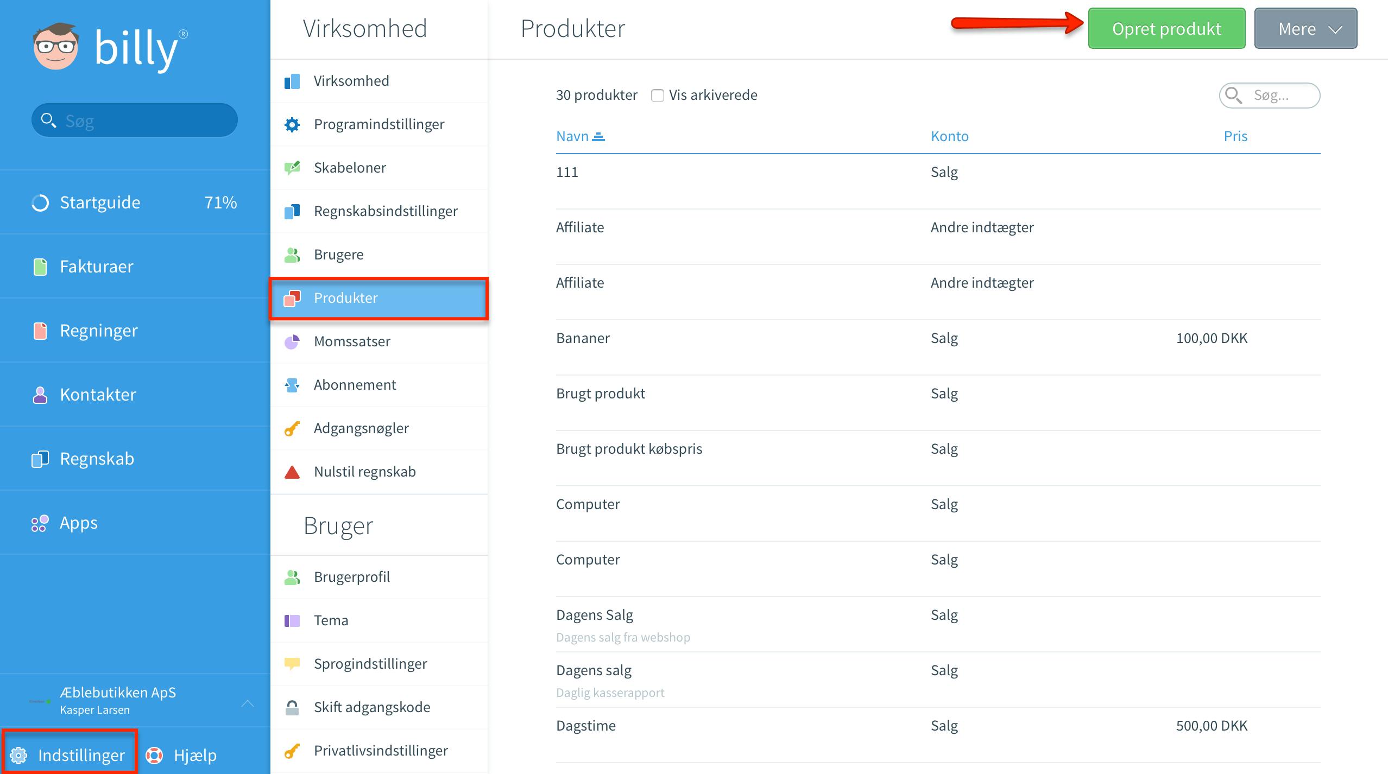Sort the list by Pris column

[x=1235, y=136]
